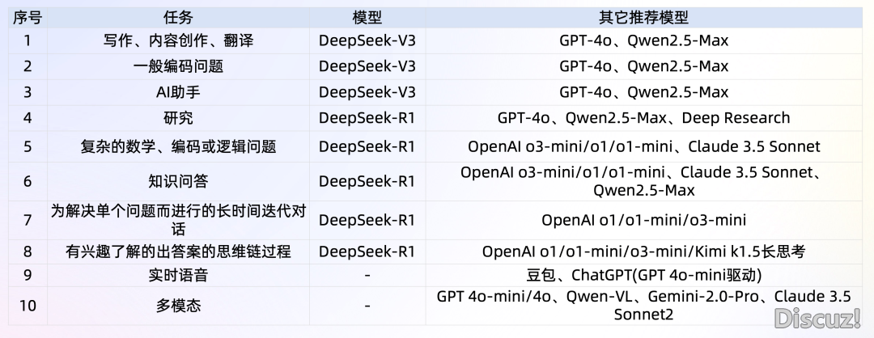Click row number 7 in 序号 column

(28, 219)
